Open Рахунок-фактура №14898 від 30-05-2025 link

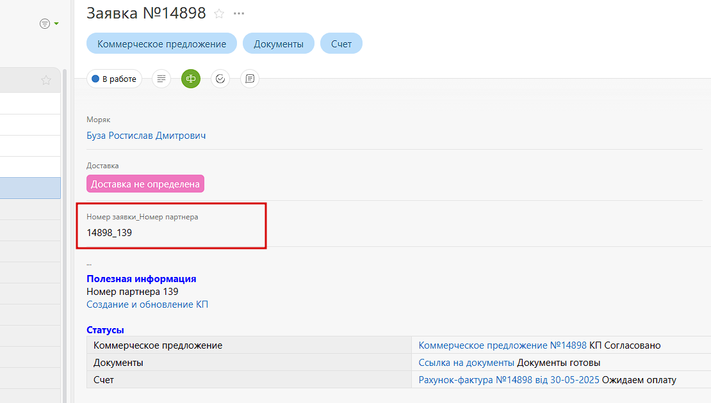click(x=509, y=379)
